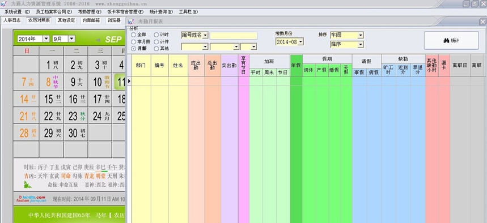Click the 姓名 column header
The width and height of the screenshot is (487, 223).
178,66
